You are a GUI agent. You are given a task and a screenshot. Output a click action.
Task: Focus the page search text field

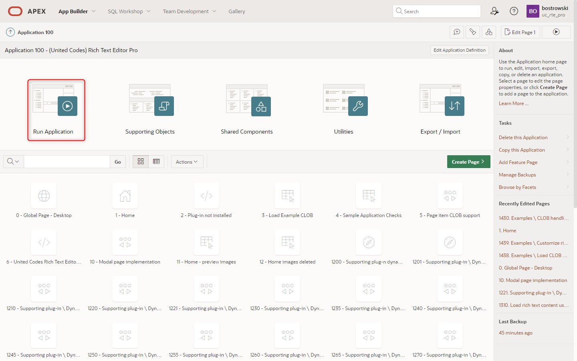(x=67, y=162)
